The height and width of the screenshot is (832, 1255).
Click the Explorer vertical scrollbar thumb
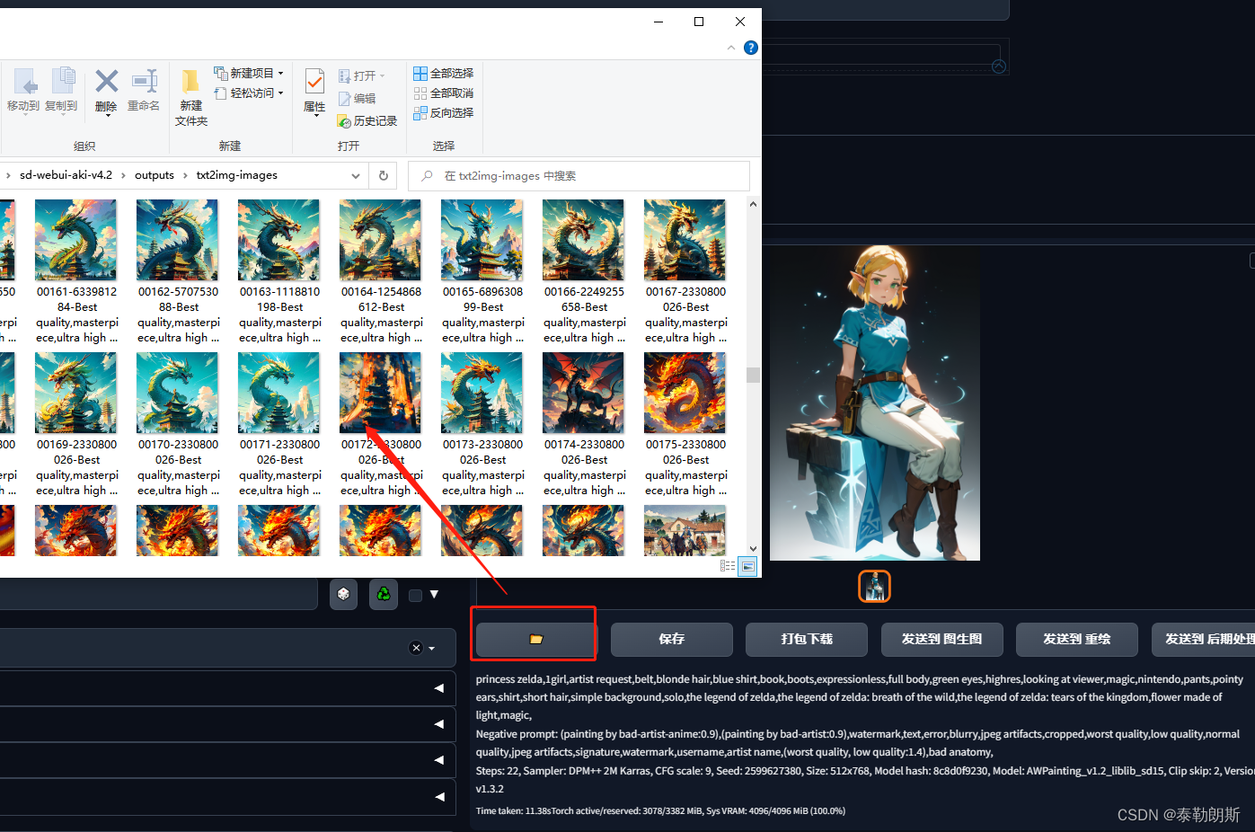click(753, 375)
